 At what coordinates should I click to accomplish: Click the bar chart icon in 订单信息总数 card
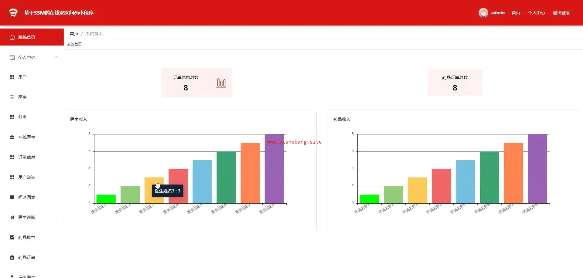click(221, 83)
